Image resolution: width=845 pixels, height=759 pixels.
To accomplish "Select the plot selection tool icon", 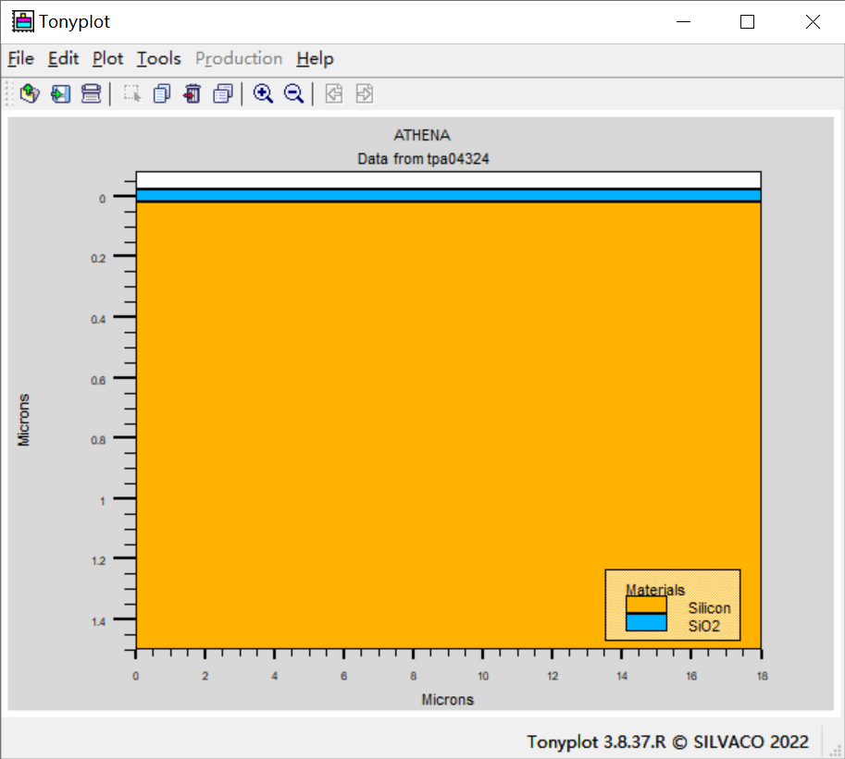I will pos(132,93).
